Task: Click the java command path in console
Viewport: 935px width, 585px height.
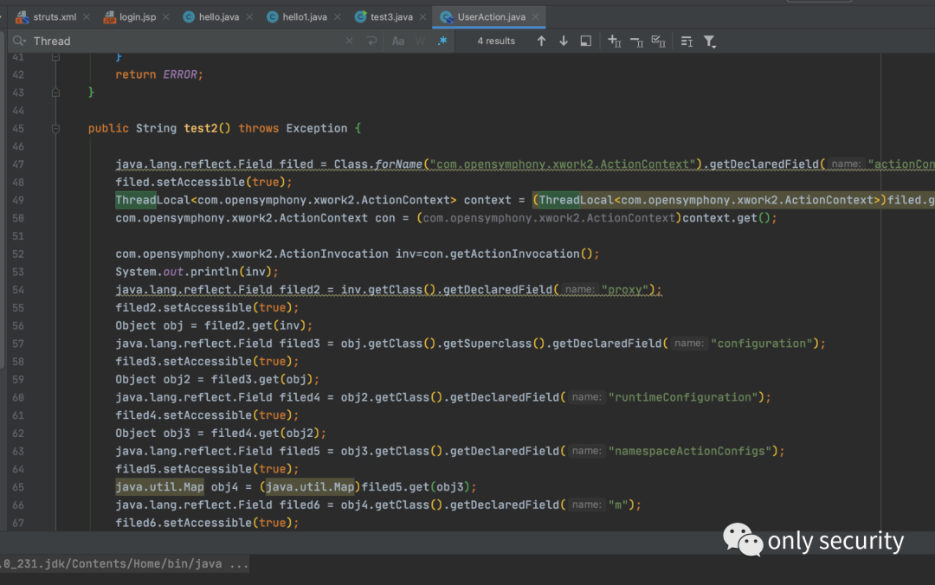Action: [x=124, y=563]
